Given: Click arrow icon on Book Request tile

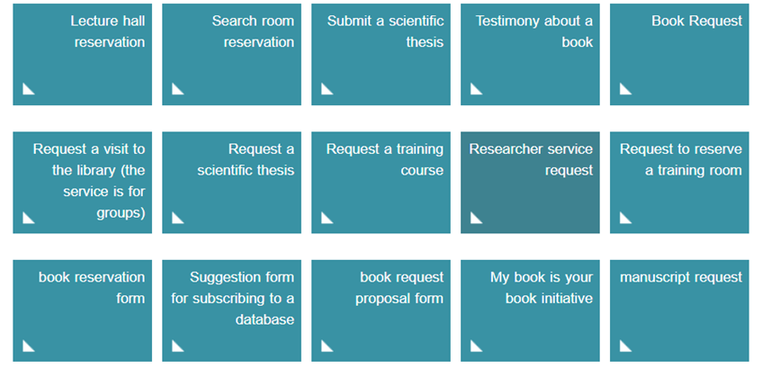Looking at the screenshot, I should (626, 88).
